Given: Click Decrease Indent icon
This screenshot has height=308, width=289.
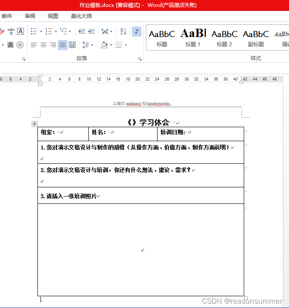Looking at the screenshot, I should 82,31.
